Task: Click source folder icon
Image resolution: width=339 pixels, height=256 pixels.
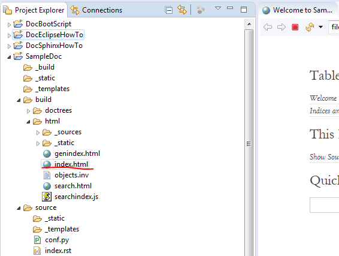Action: [x=28, y=208]
